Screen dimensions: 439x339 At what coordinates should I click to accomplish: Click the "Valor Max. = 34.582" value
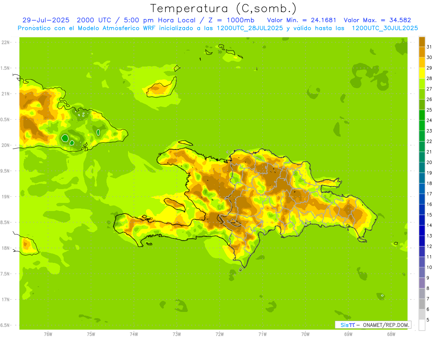378,20
